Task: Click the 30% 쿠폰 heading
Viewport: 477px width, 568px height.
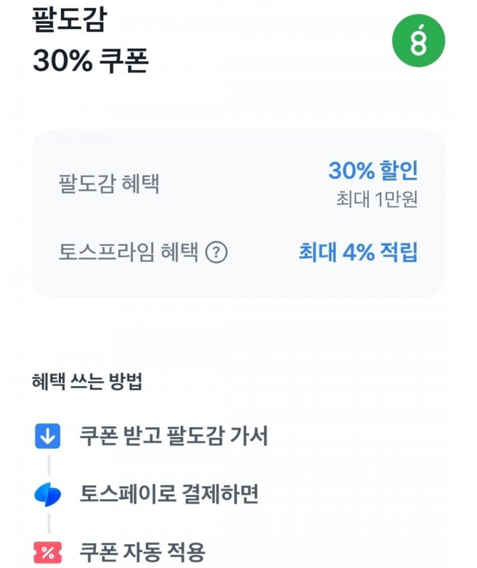Action: pyautogui.click(x=90, y=61)
